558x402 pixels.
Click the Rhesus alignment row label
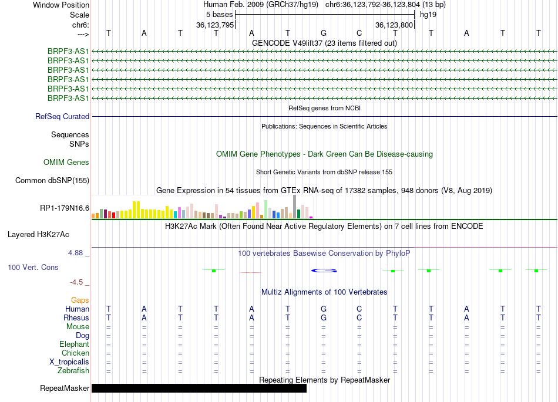[x=76, y=317]
